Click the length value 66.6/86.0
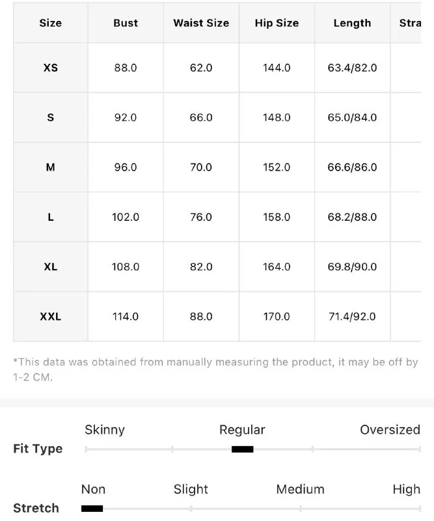The image size is (434, 521). point(352,167)
